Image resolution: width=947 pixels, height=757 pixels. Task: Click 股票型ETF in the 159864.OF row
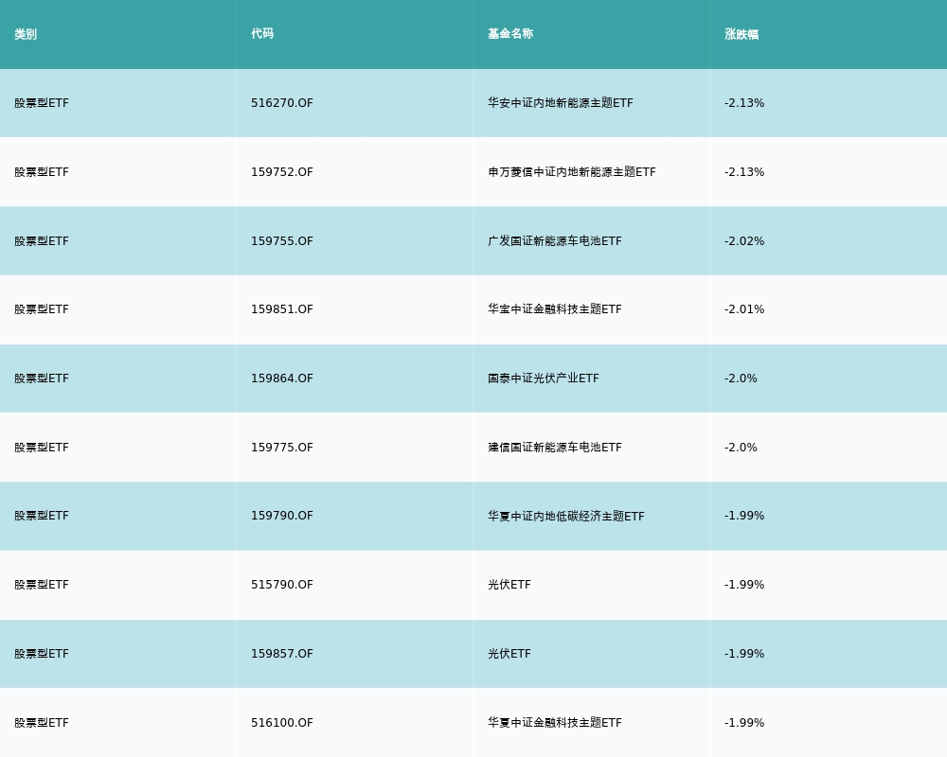coord(42,378)
